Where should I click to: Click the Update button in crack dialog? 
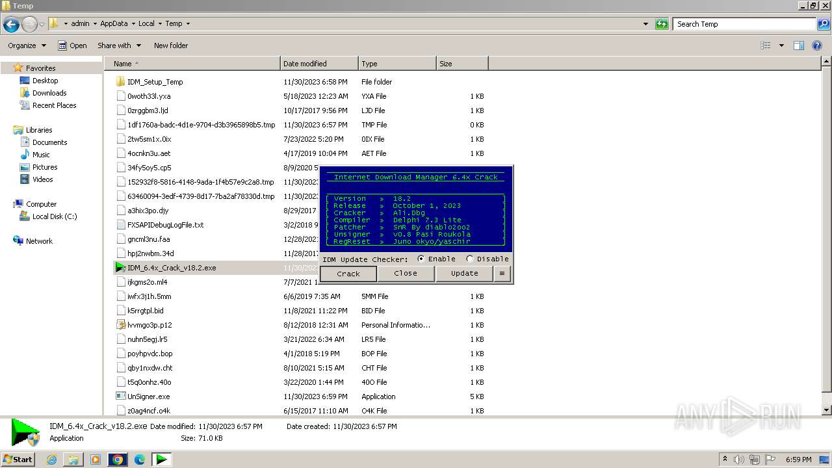465,274
